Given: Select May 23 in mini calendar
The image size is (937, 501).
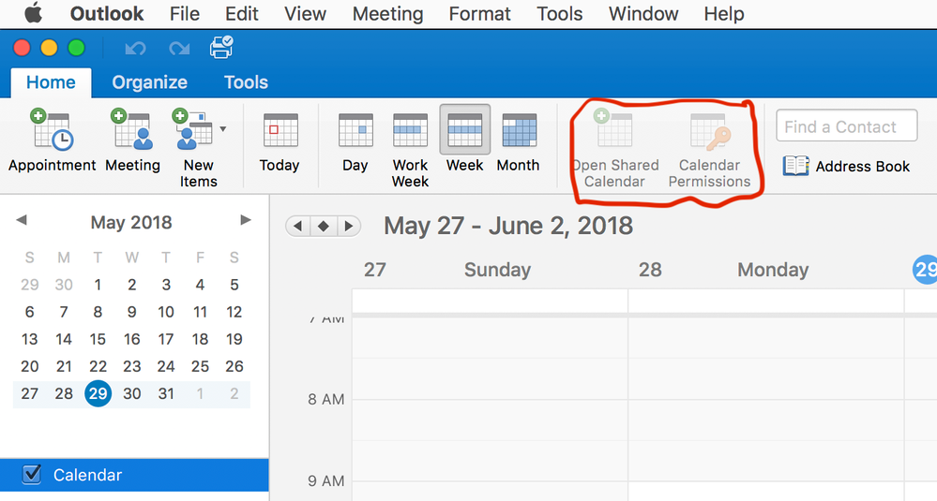Looking at the screenshot, I should coord(132,366).
